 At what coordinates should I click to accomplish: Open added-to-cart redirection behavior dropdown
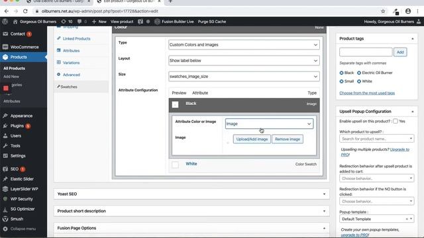tap(377, 178)
